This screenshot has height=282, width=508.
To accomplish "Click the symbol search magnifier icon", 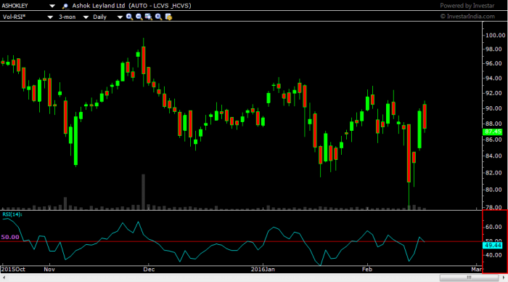I will point(65,6).
